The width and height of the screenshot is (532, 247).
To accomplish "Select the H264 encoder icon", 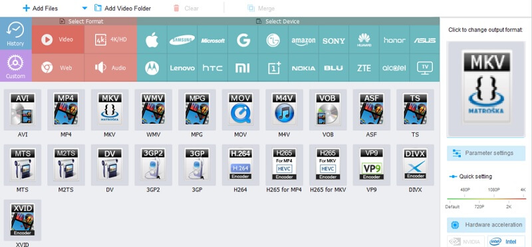I will 241,165.
